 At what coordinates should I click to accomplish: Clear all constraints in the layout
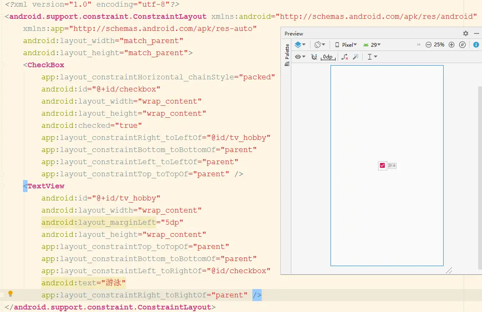click(x=345, y=57)
